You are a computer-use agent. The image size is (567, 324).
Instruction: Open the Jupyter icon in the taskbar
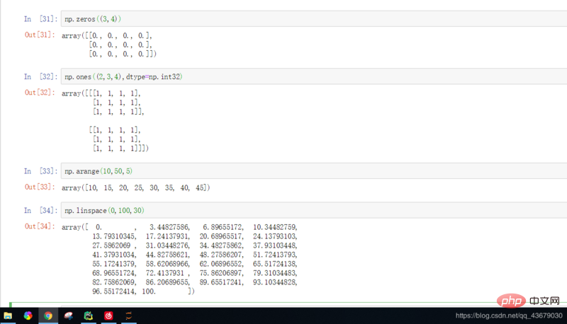click(129, 316)
